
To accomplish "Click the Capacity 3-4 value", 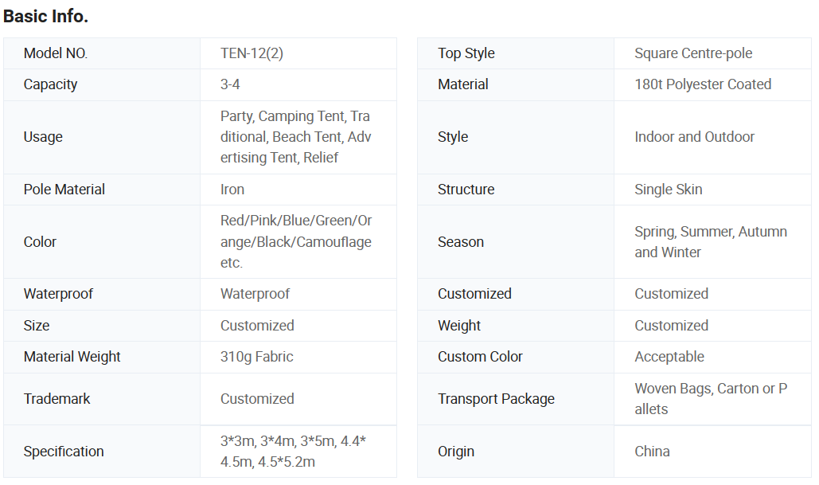I will tap(230, 84).
